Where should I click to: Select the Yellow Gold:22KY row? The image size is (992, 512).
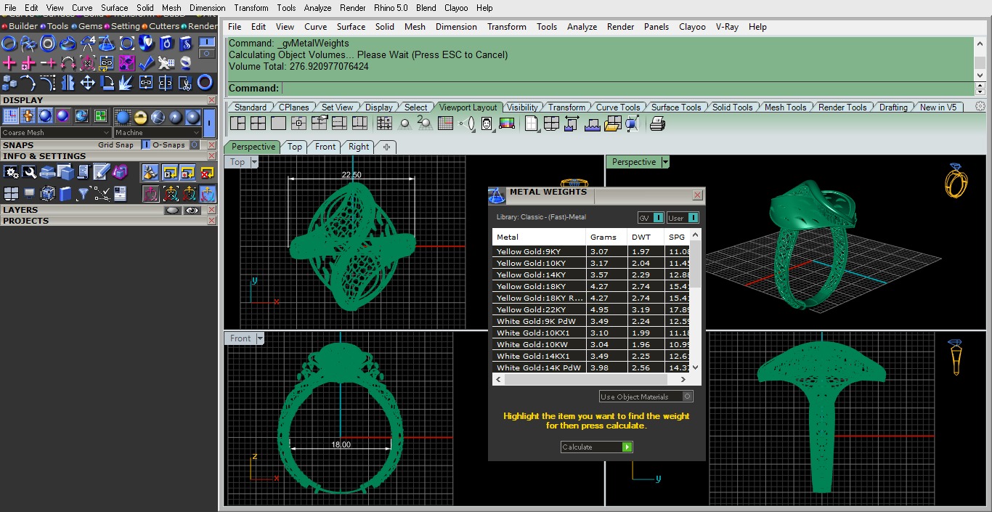(592, 309)
